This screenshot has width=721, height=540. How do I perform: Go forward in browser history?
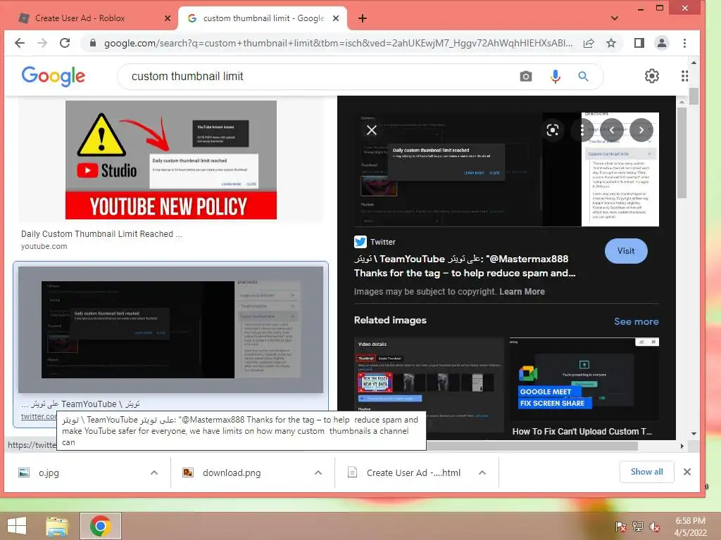tap(42, 43)
